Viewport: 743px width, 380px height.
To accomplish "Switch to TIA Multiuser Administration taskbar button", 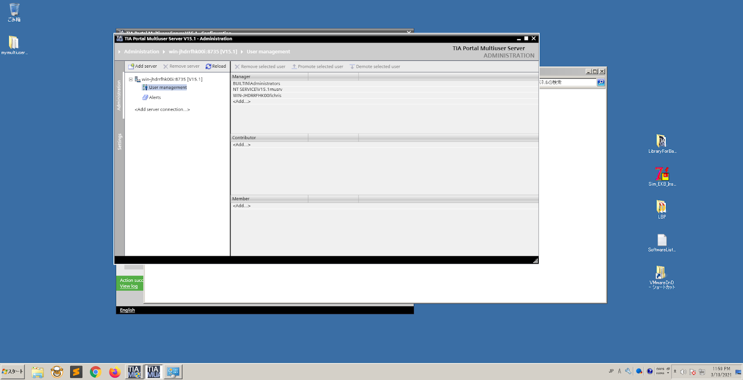I will coord(154,372).
